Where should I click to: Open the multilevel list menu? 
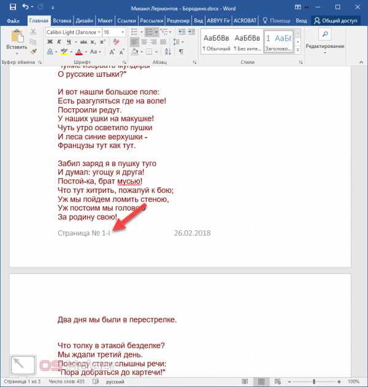click(164, 32)
